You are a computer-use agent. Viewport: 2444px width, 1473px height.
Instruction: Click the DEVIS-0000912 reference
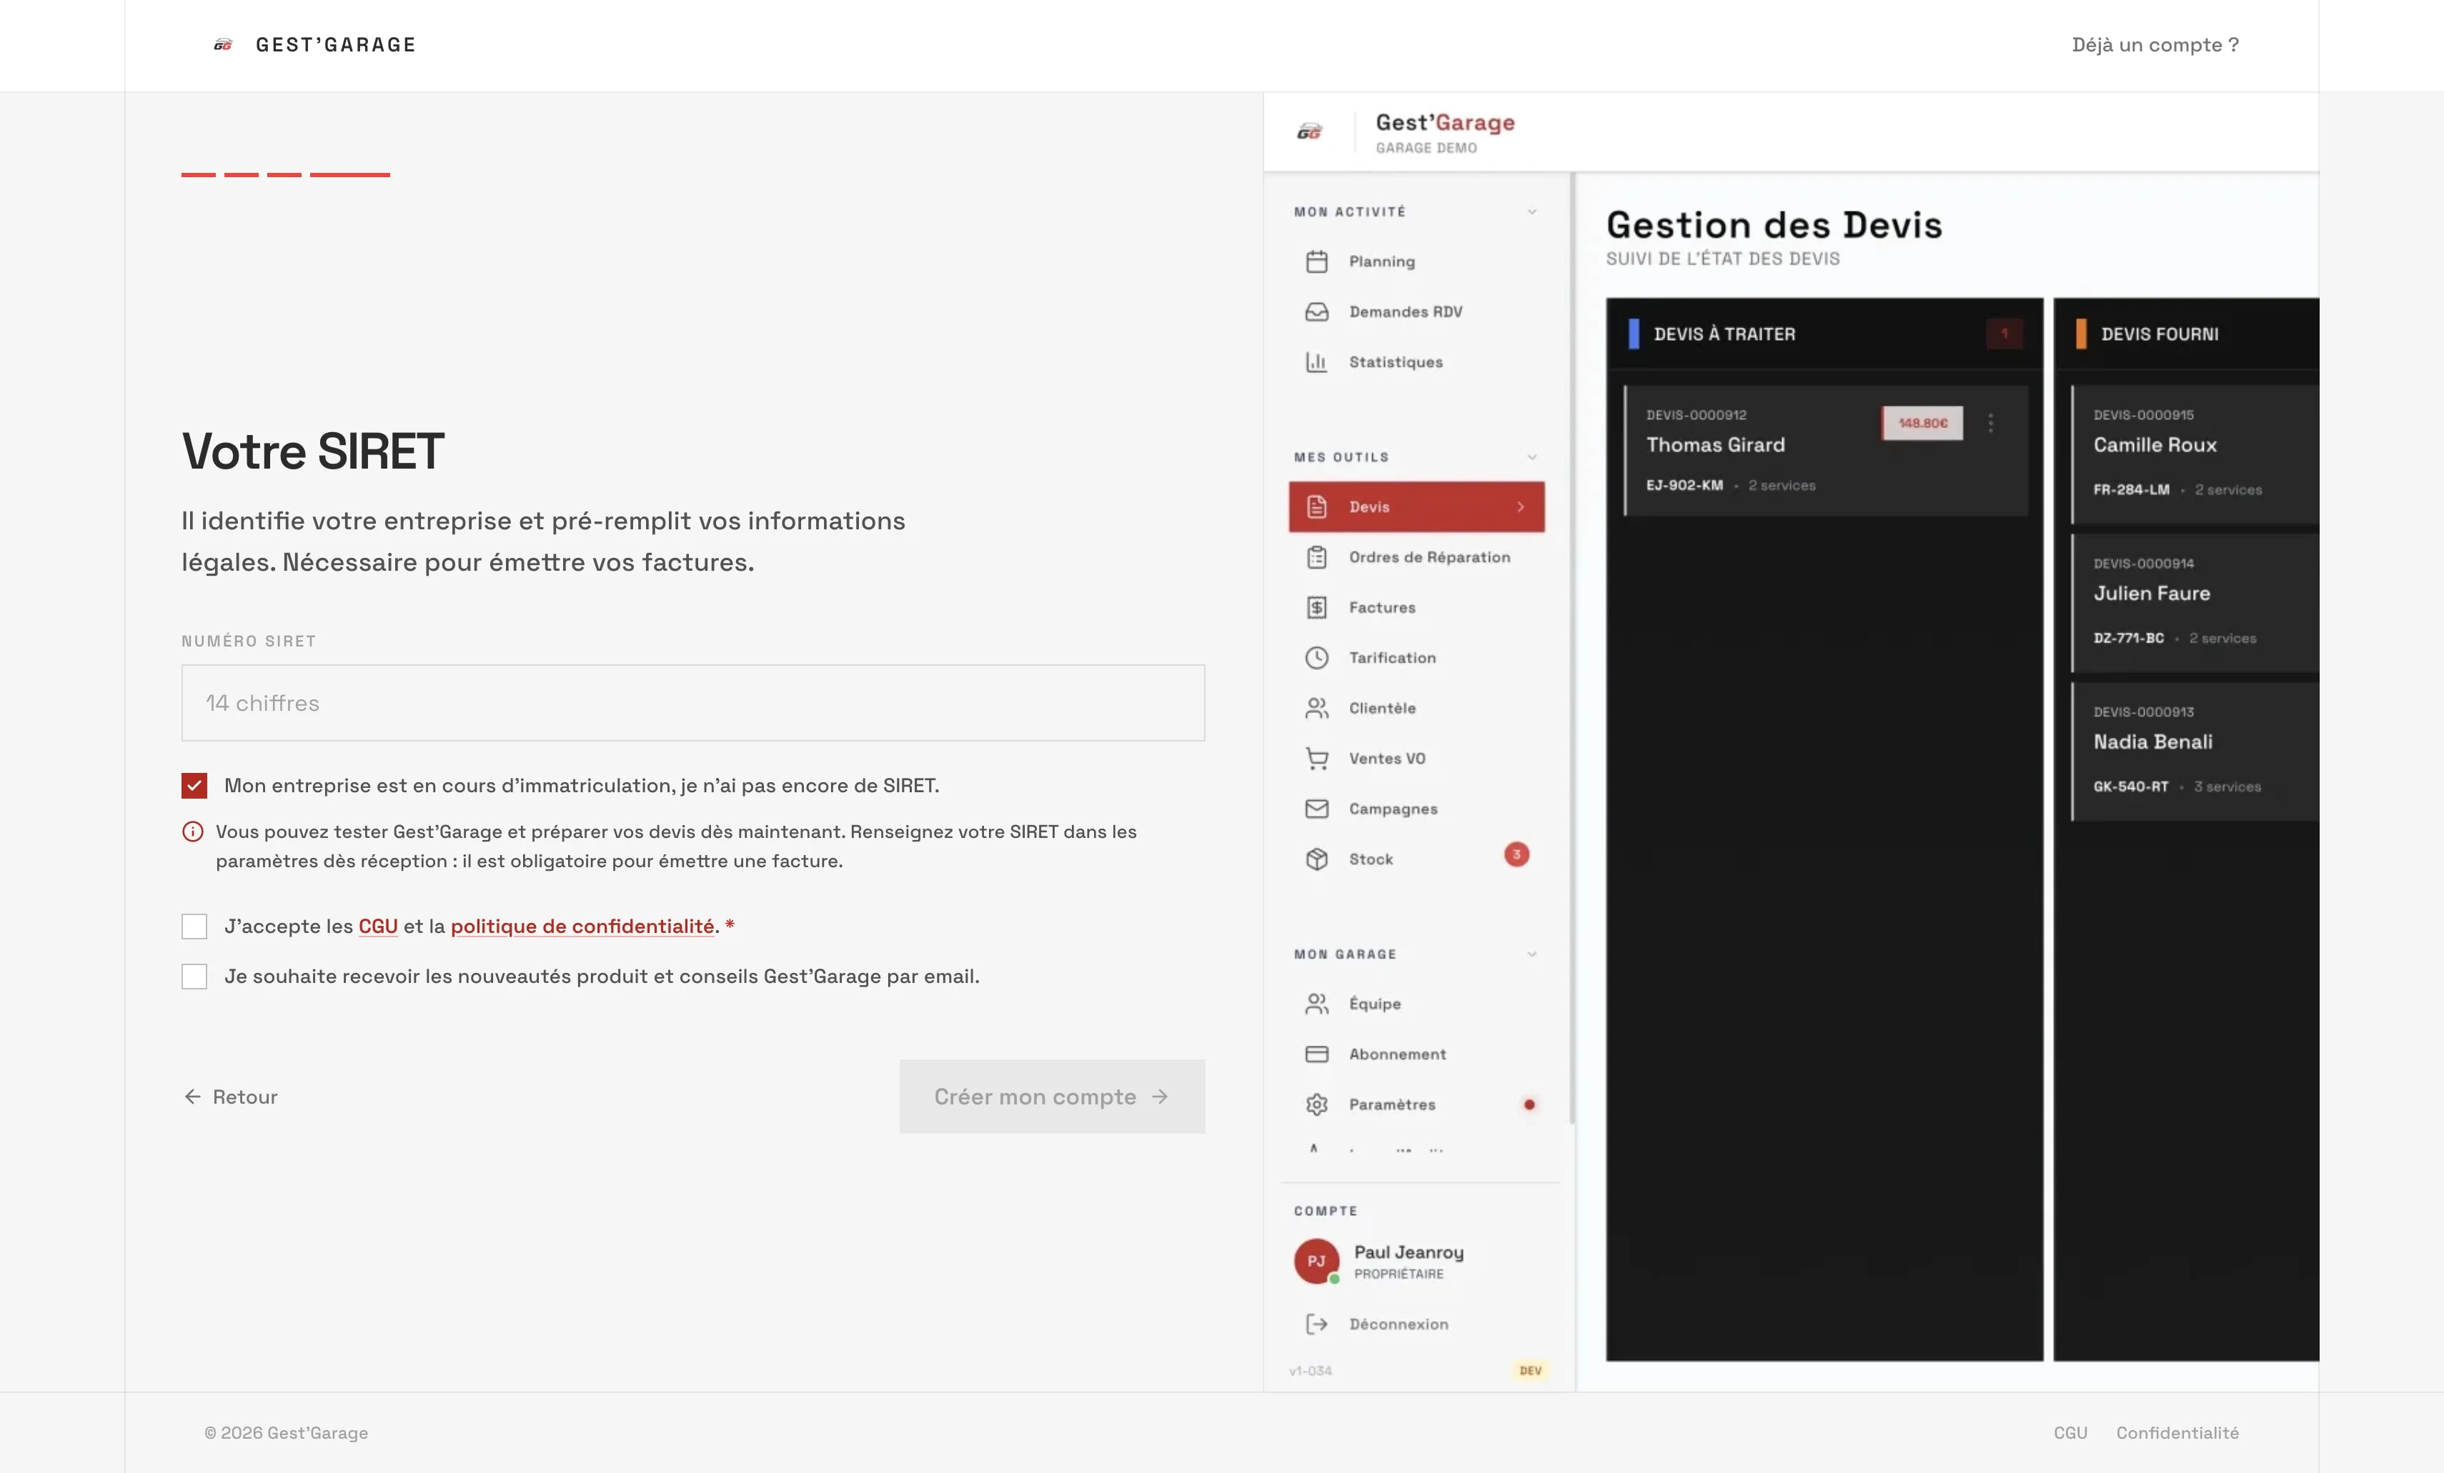[x=1696, y=415]
